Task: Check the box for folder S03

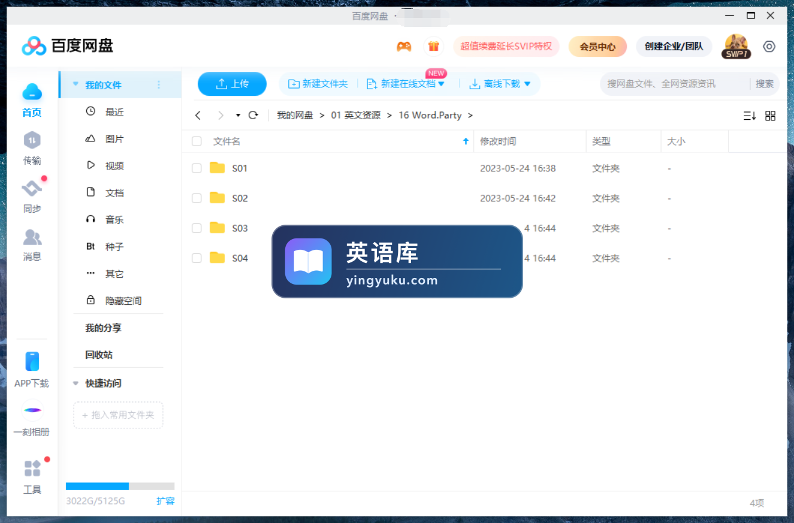Action: click(x=197, y=228)
